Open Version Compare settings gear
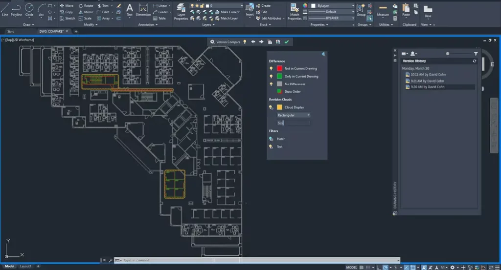The width and height of the screenshot is (501, 270). tap(212, 42)
